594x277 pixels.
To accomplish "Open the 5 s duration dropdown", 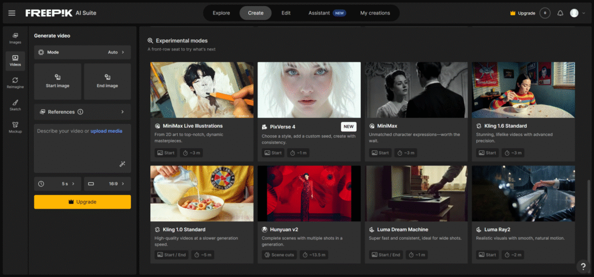I will (x=57, y=184).
